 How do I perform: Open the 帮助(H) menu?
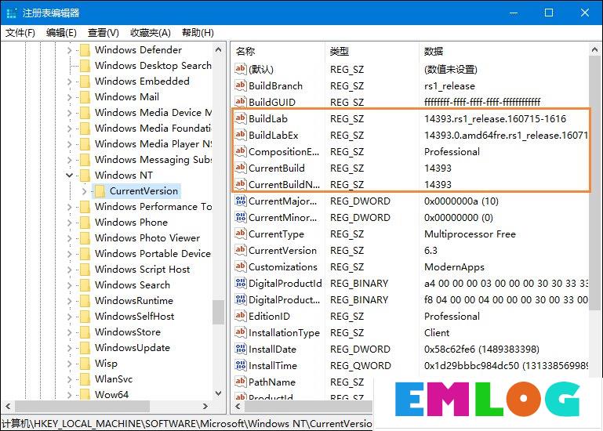(198, 33)
